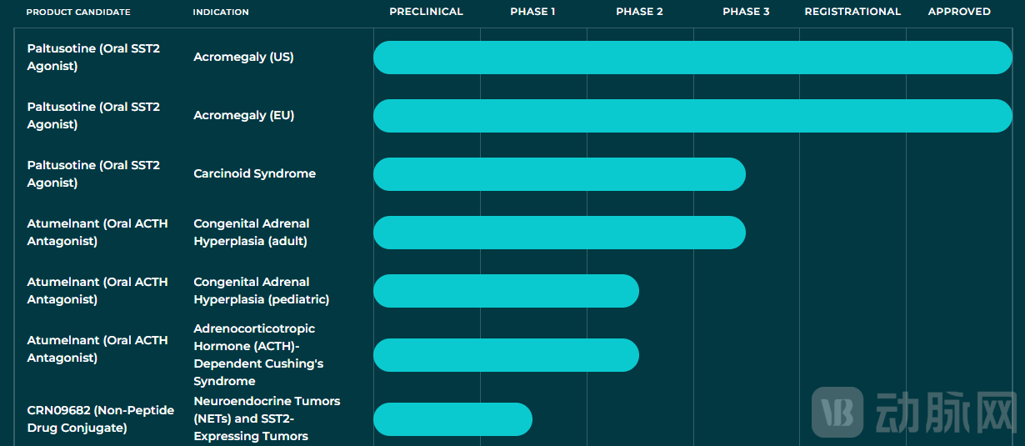
Task: Click the INDICATION column header
Action: (221, 12)
